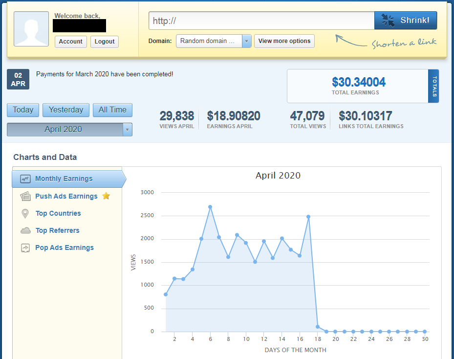Click the peak data point on day 6

(210, 207)
